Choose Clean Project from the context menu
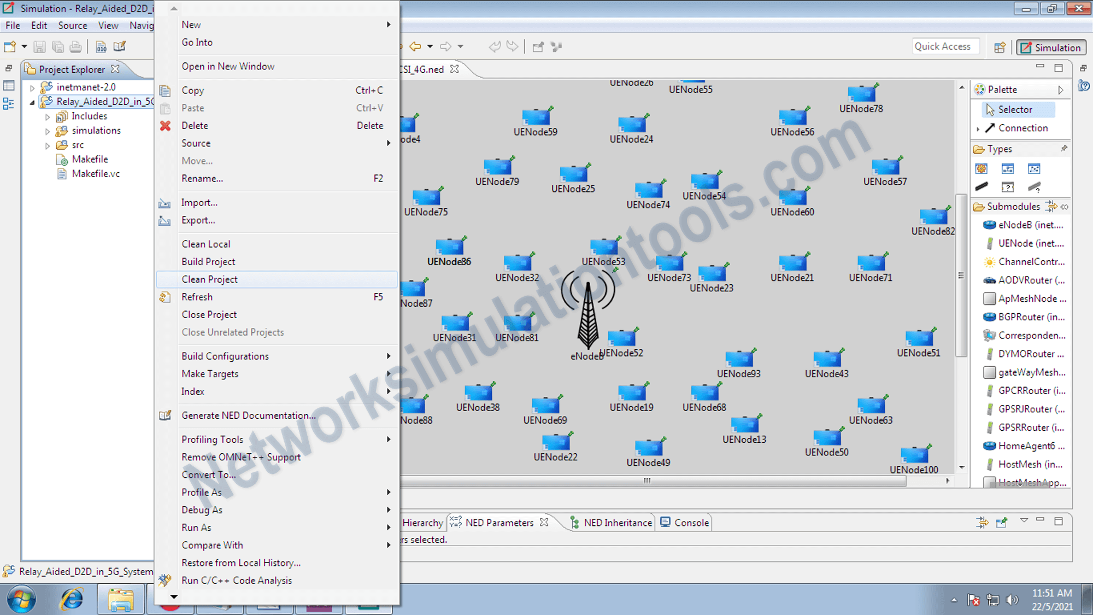This screenshot has height=615, width=1093. (x=209, y=279)
